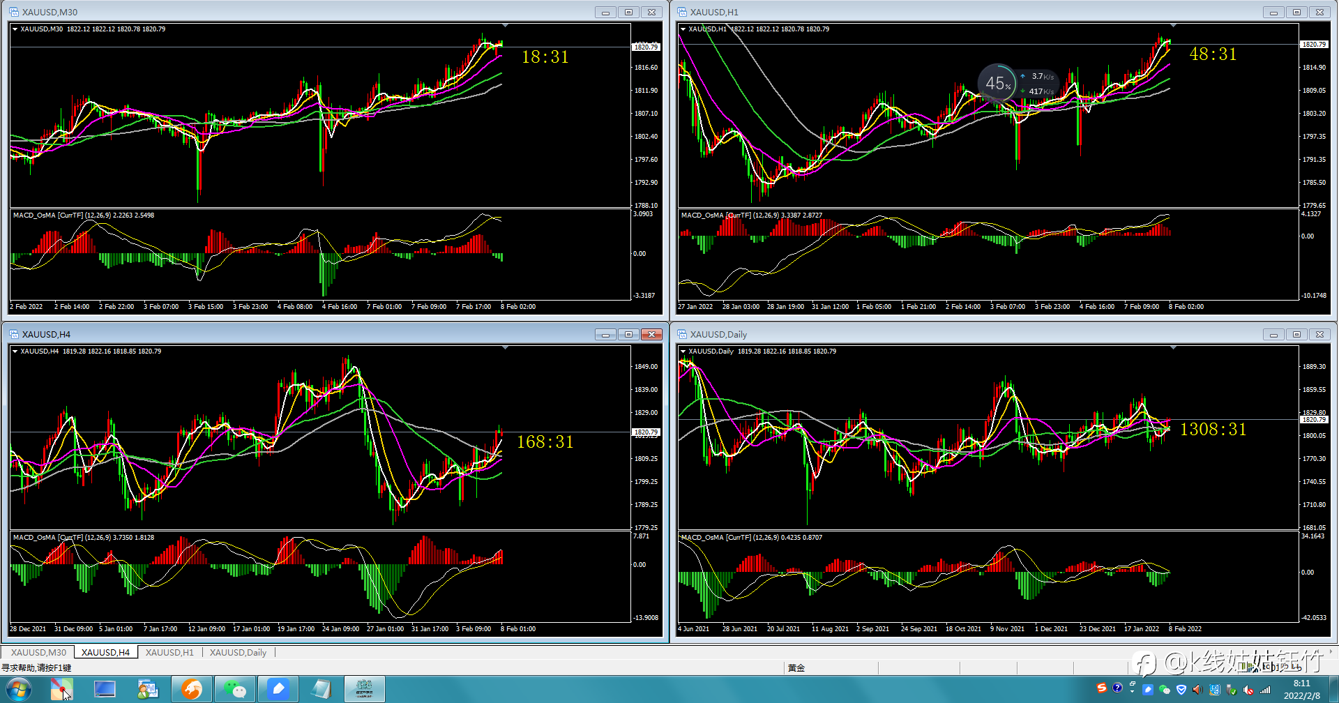Screen dimensions: 1339x703
Task: Click the 1820.79 price tag on H1 chart
Action: (1314, 44)
